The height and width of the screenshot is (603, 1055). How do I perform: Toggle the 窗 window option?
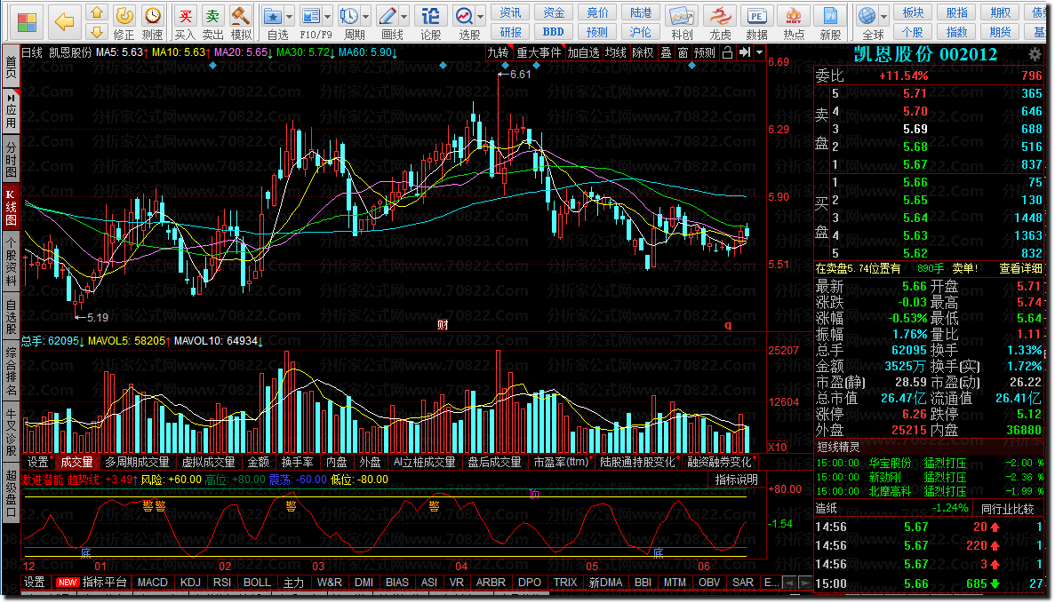[x=683, y=52]
